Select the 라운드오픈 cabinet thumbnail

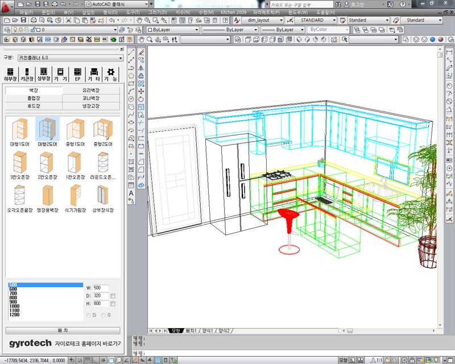[103, 166]
